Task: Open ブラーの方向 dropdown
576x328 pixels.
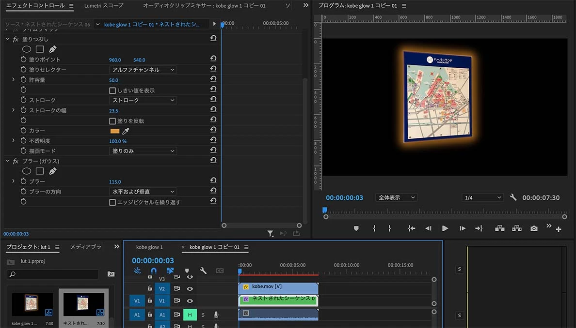Action: click(143, 192)
